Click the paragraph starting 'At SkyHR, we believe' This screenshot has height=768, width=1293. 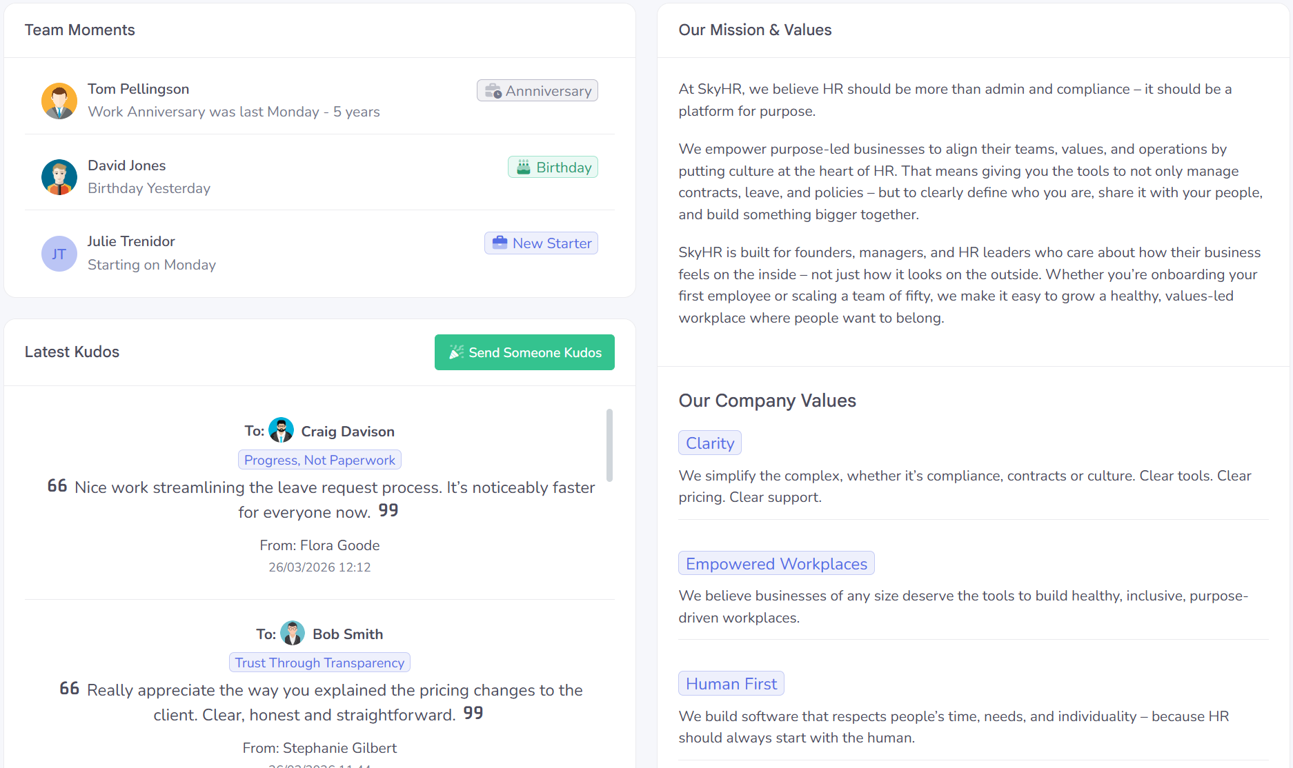955,100
